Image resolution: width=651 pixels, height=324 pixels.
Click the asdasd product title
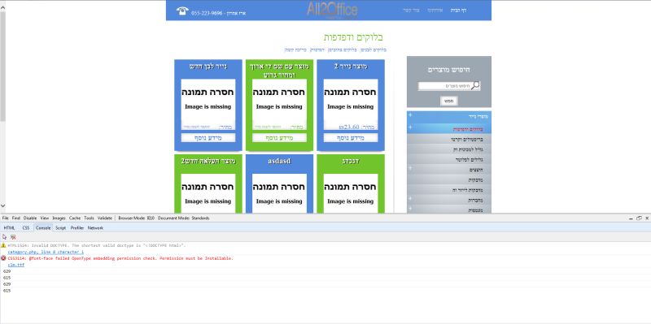pos(279,161)
